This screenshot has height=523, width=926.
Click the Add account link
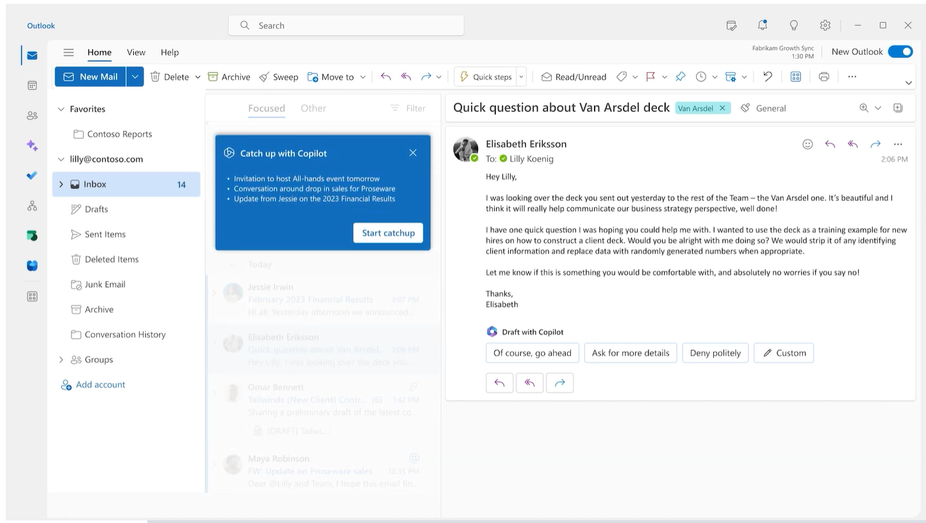point(93,385)
